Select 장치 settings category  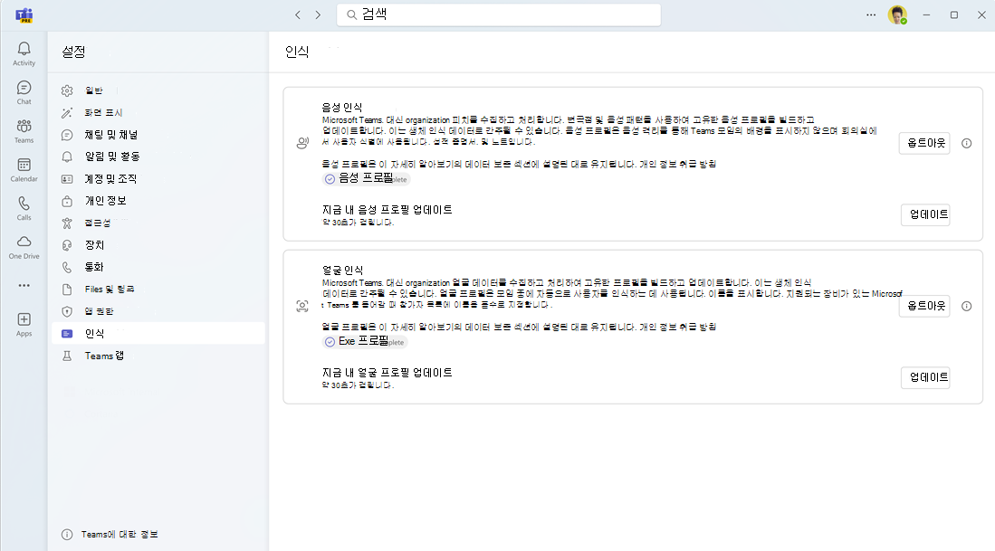pos(158,245)
